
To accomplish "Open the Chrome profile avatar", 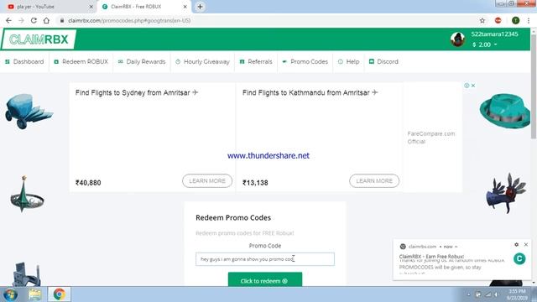I will click(x=515, y=20).
